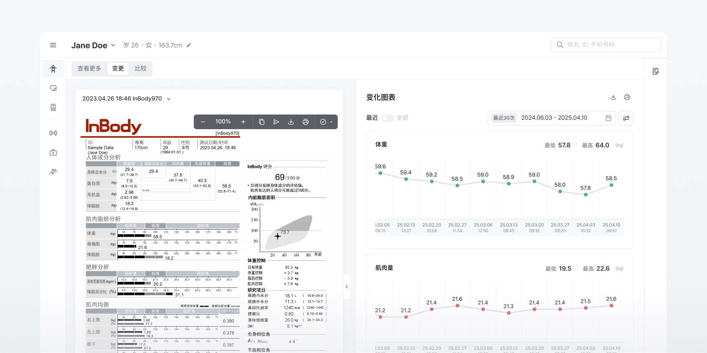Open the hamburger menu
707x353 pixels.
(53, 45)
